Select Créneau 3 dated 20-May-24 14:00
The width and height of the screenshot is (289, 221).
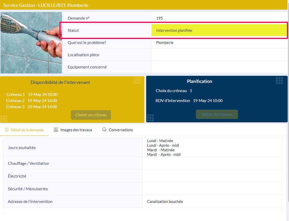32,107
